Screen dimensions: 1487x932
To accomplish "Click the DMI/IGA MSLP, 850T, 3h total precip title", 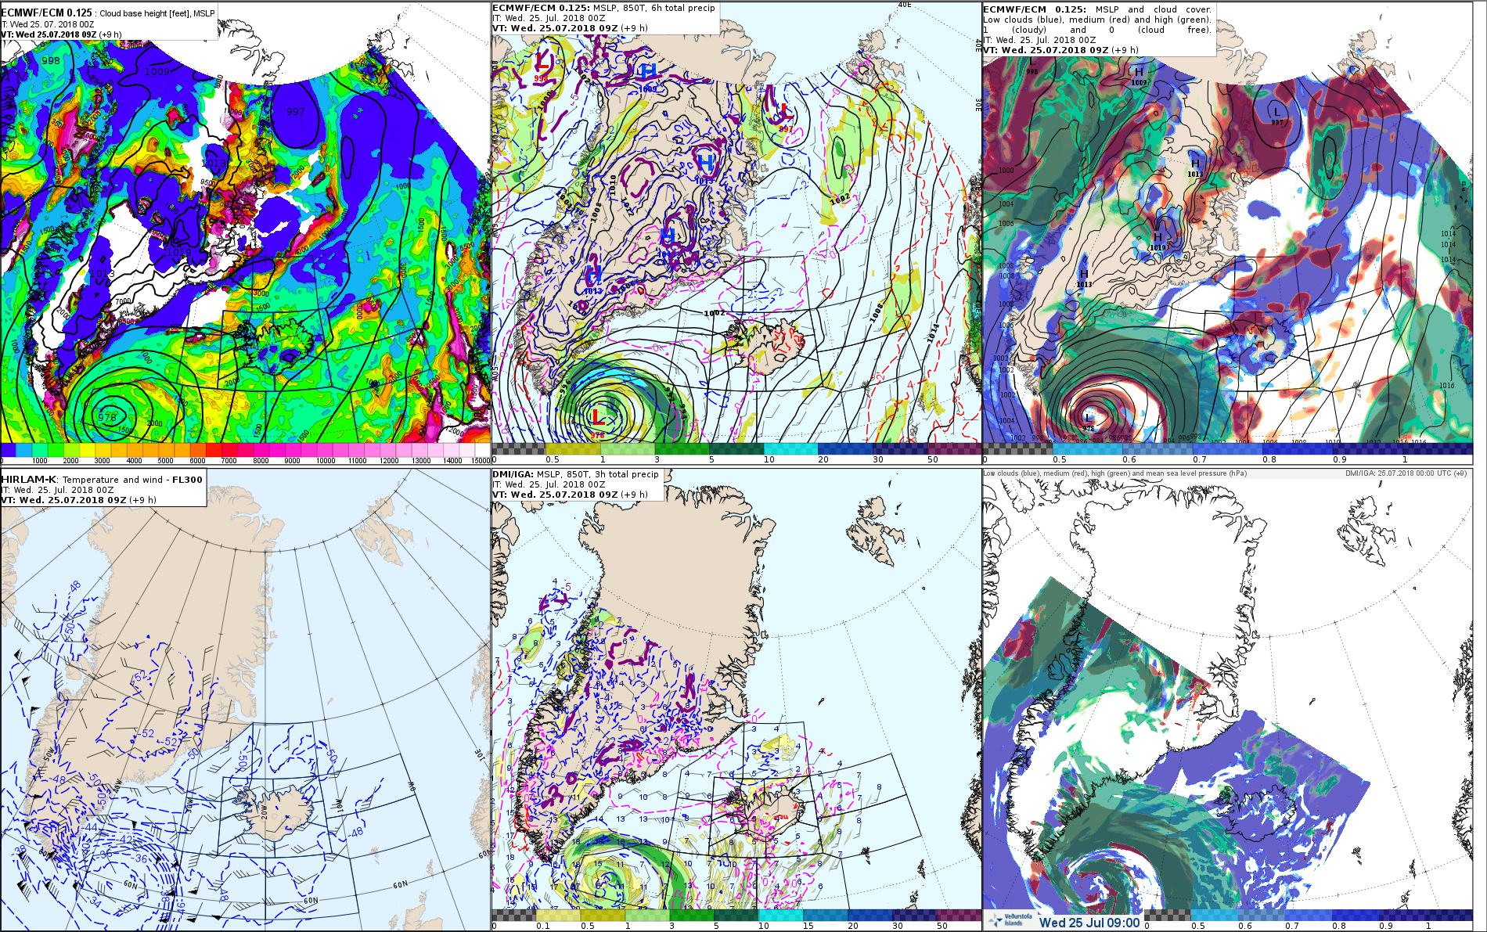I will [x=576, y=474].
